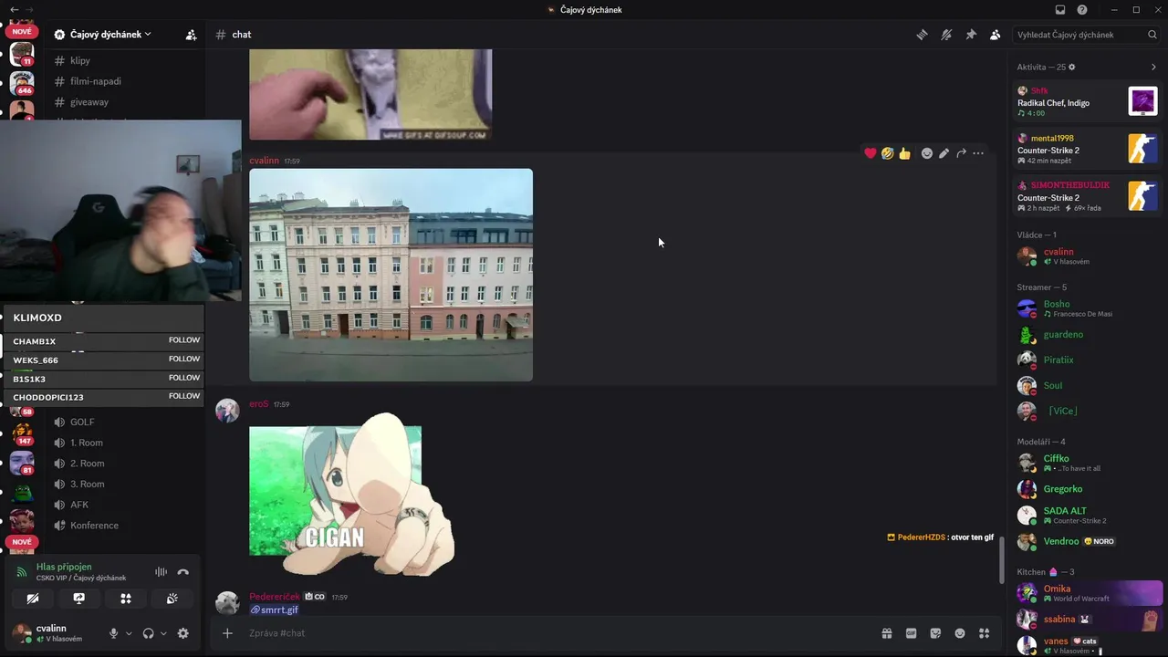Screen dimensions: 1168x657
Task: React with the thumbs up emoji
Action: click(904, 153)
